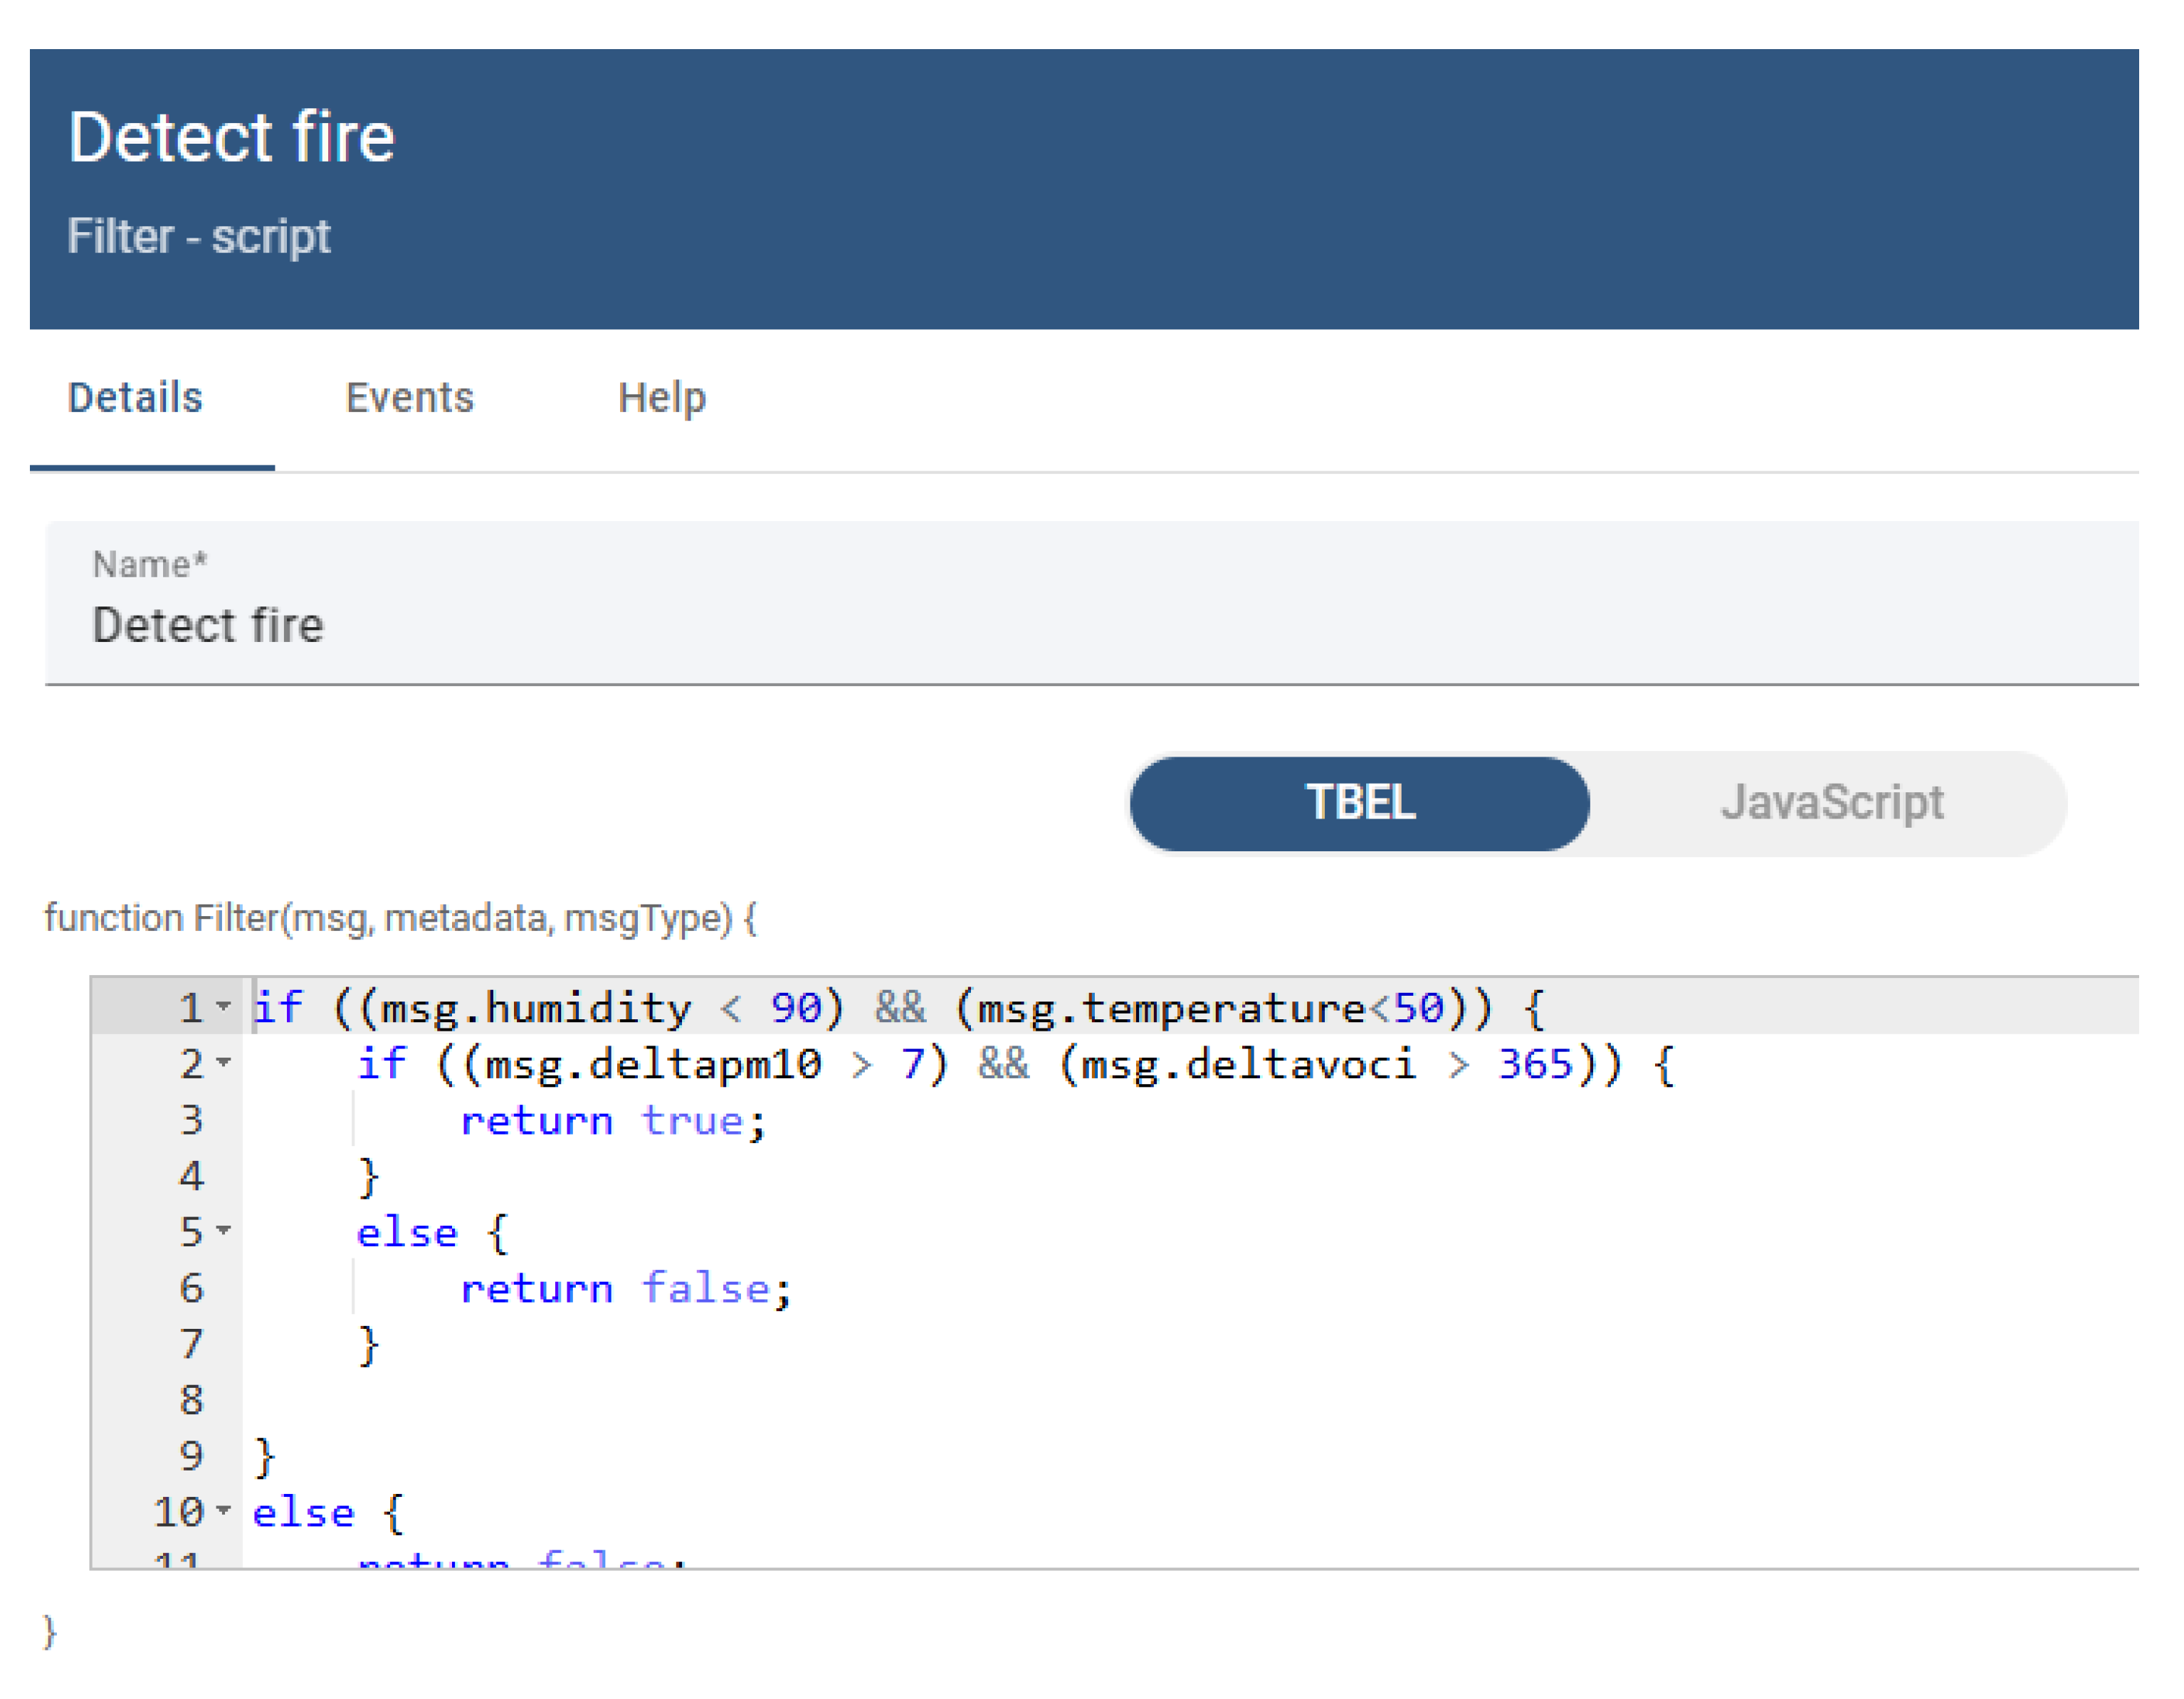Click line number 3 in the gutter
2184x1699 pixels.
tap(191, 1120)
